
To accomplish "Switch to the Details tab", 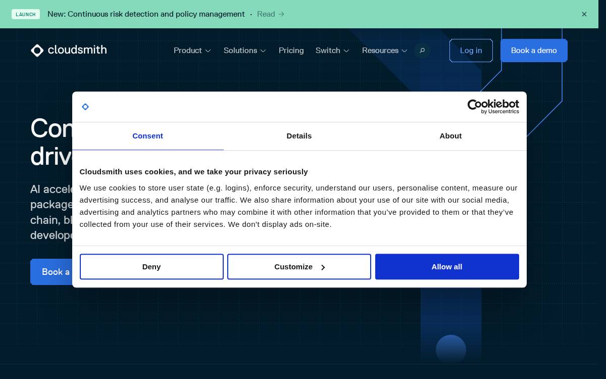I will (299, 136).
